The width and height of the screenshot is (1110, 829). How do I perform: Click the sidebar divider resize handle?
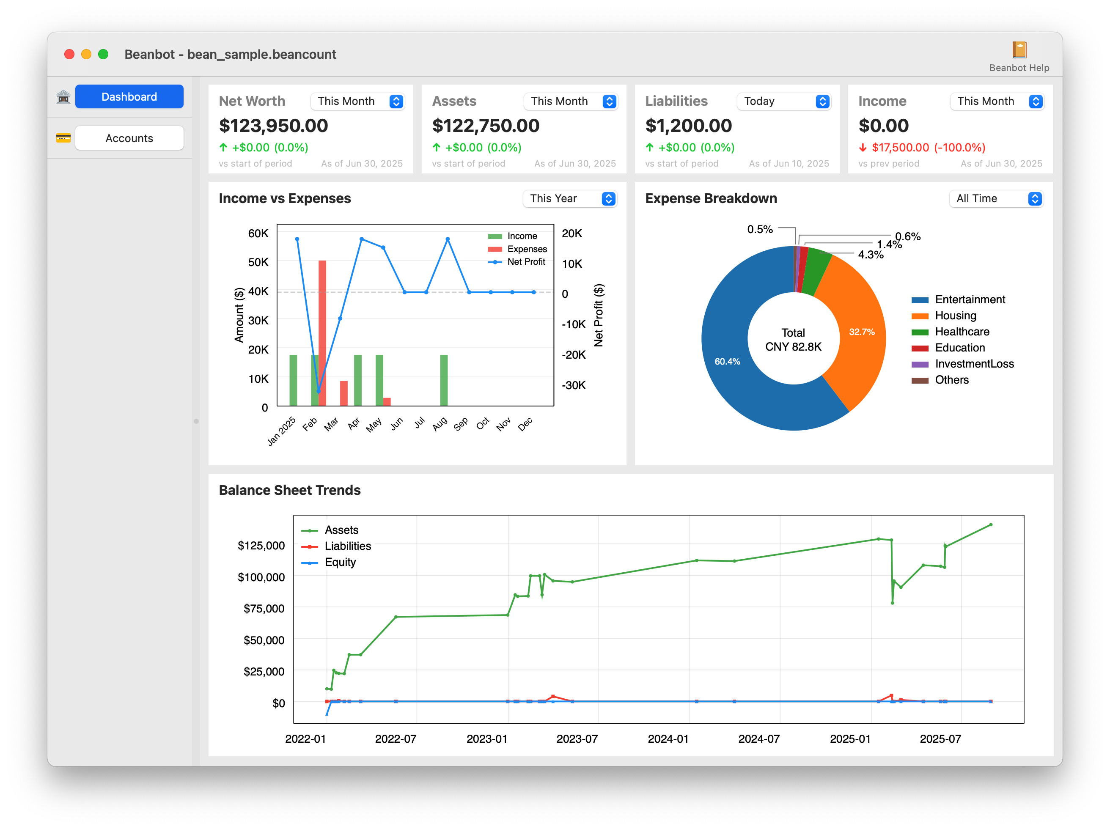coord(196,421)
